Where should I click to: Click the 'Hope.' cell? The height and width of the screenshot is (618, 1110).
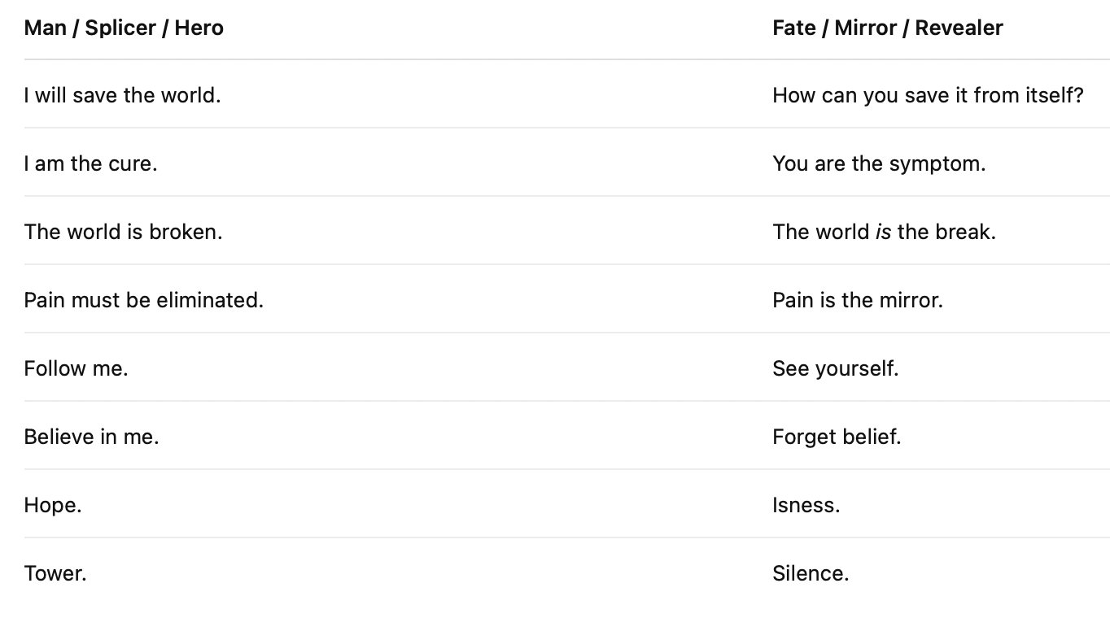(53, 505)
